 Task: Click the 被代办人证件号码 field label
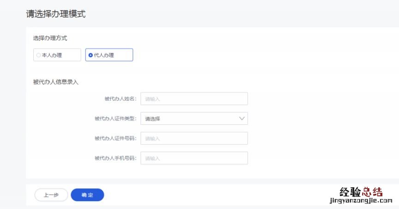click(x=115, y=138)
